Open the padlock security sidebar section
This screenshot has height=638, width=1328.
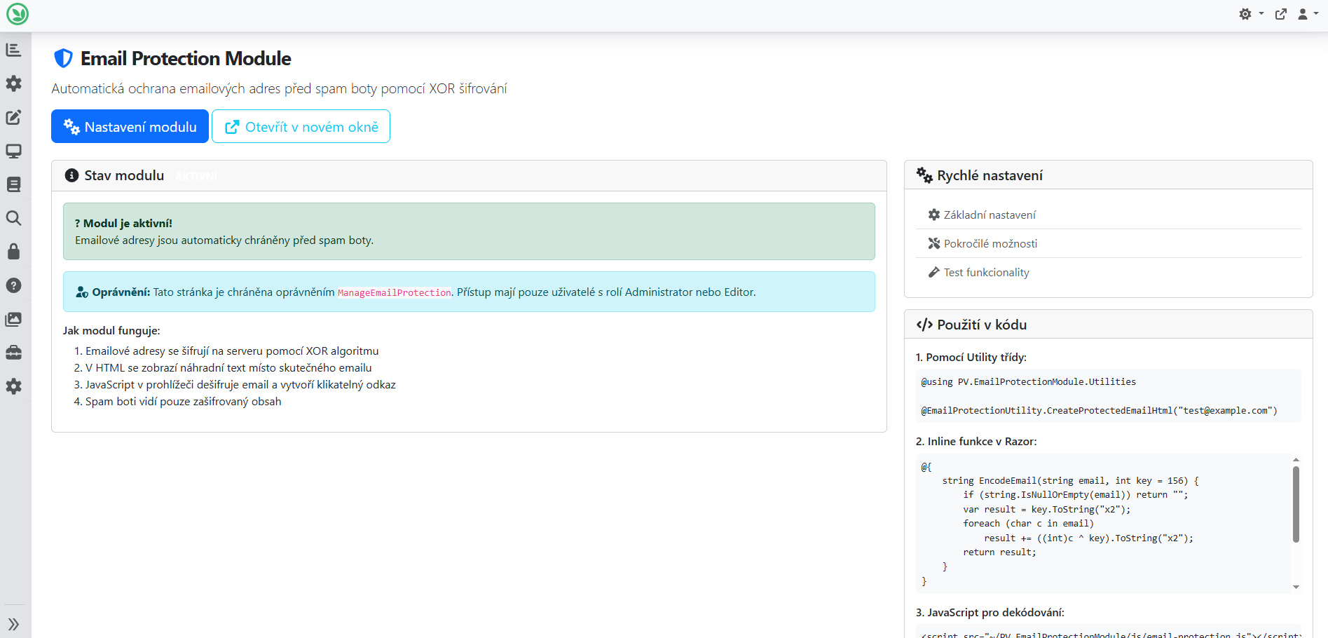pos(13,252)
